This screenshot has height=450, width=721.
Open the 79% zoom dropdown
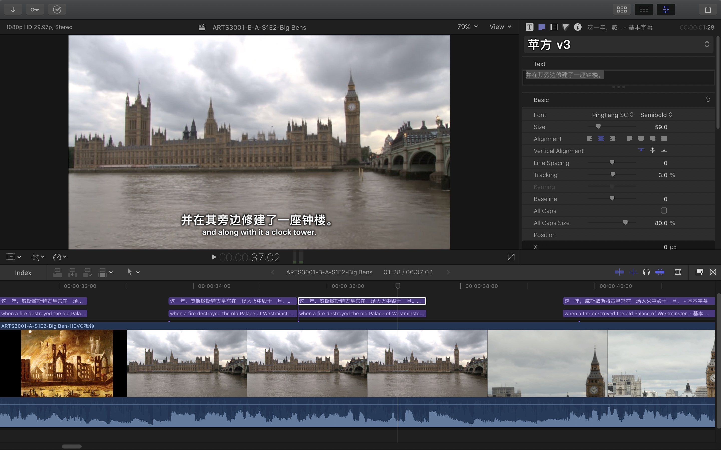[467, 27]
